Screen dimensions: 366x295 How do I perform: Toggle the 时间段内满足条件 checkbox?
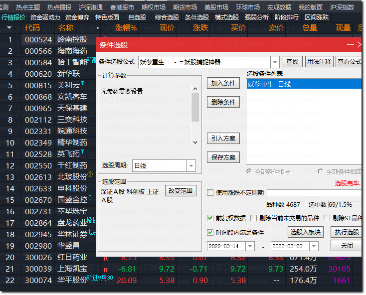click(210, 233)
